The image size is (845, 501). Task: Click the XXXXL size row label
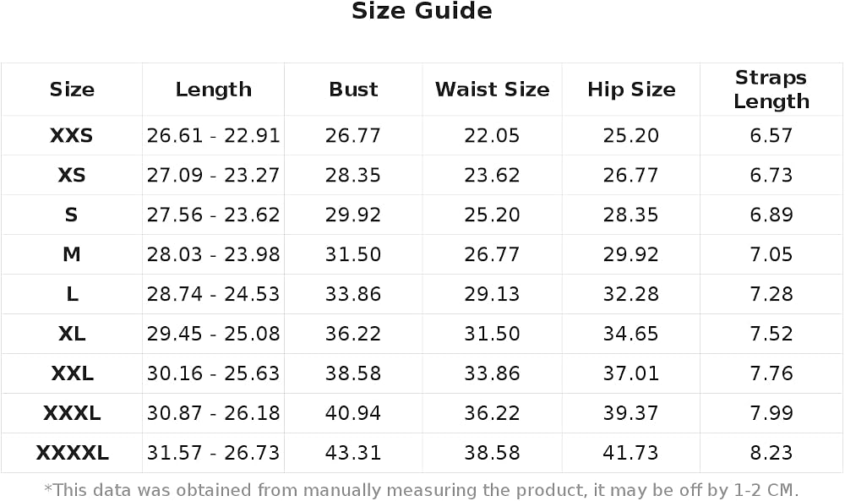coord(72,453)
